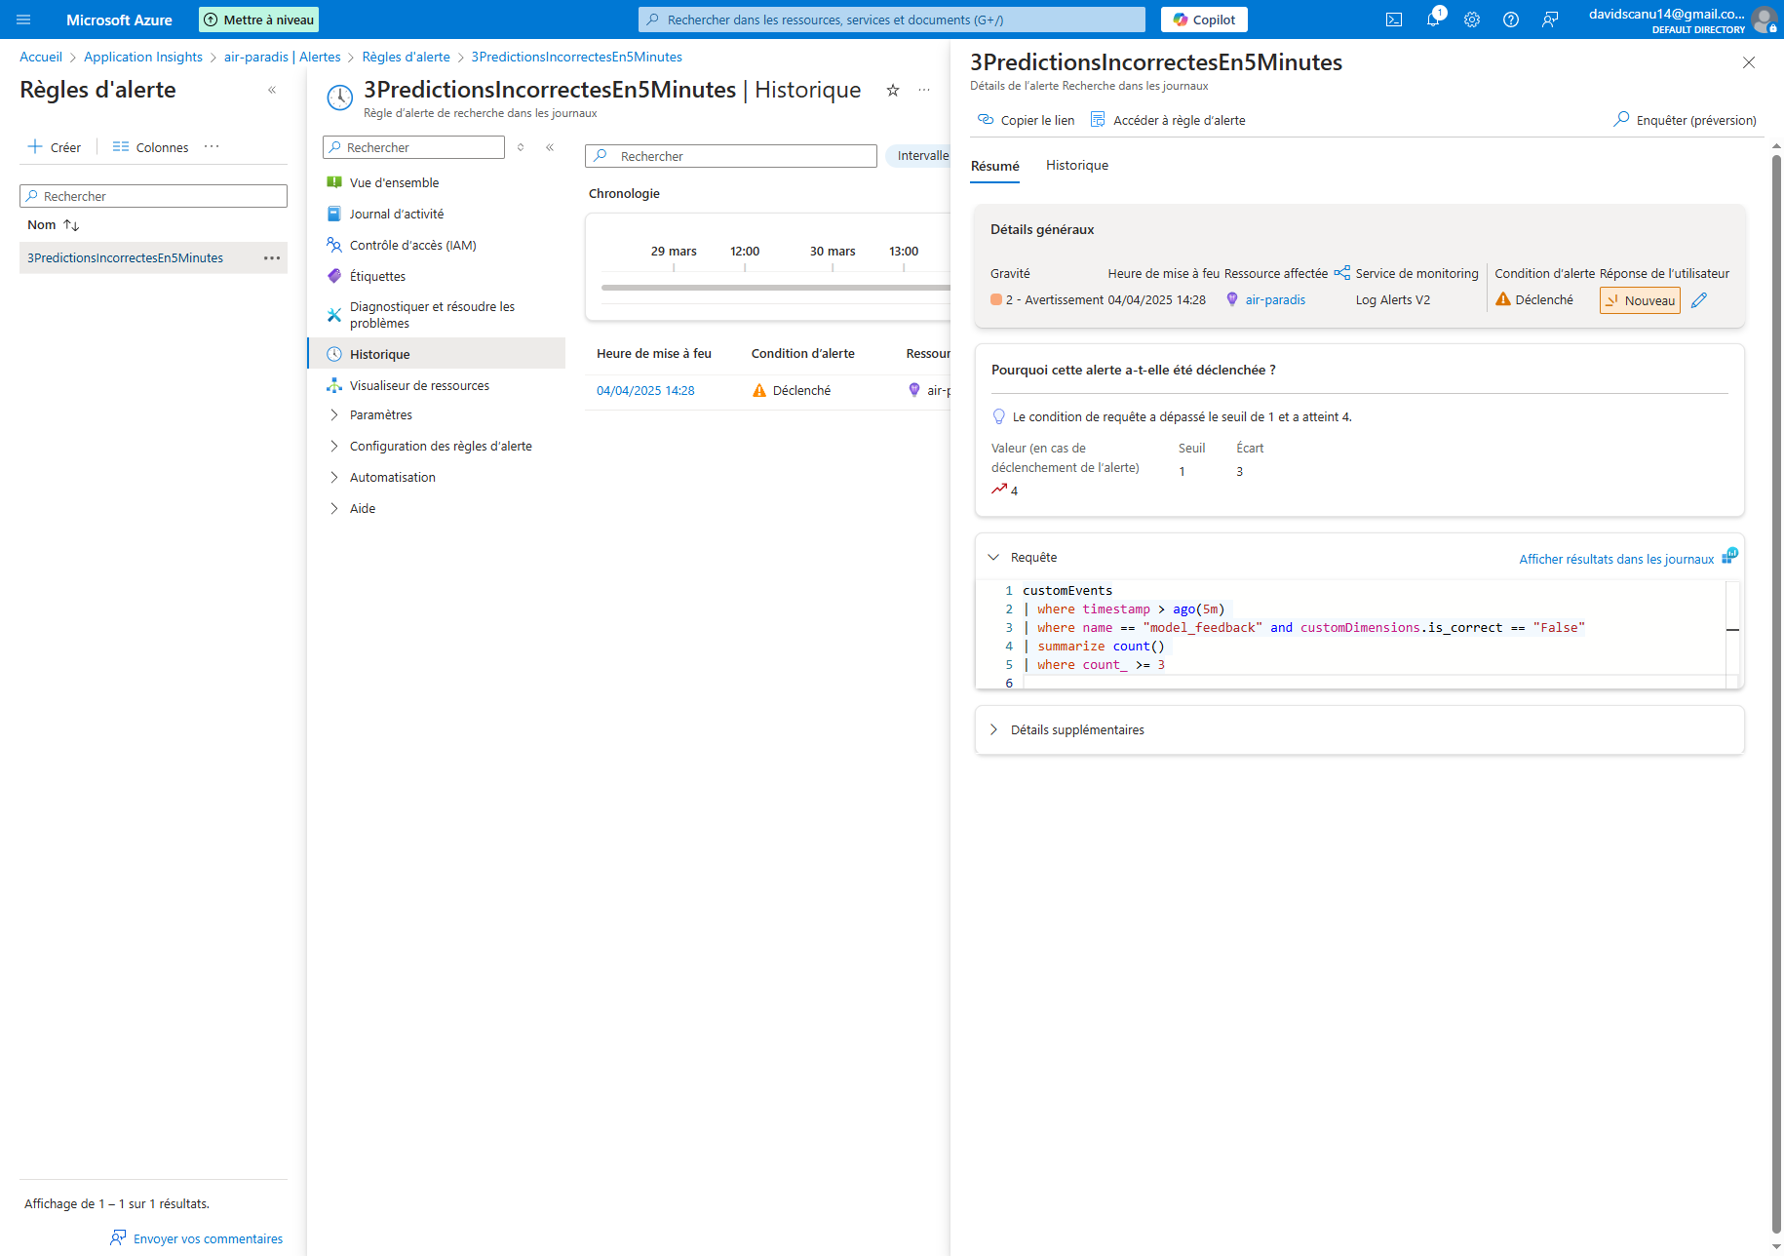Click Afficher résultats dans les journaux

1616,559
